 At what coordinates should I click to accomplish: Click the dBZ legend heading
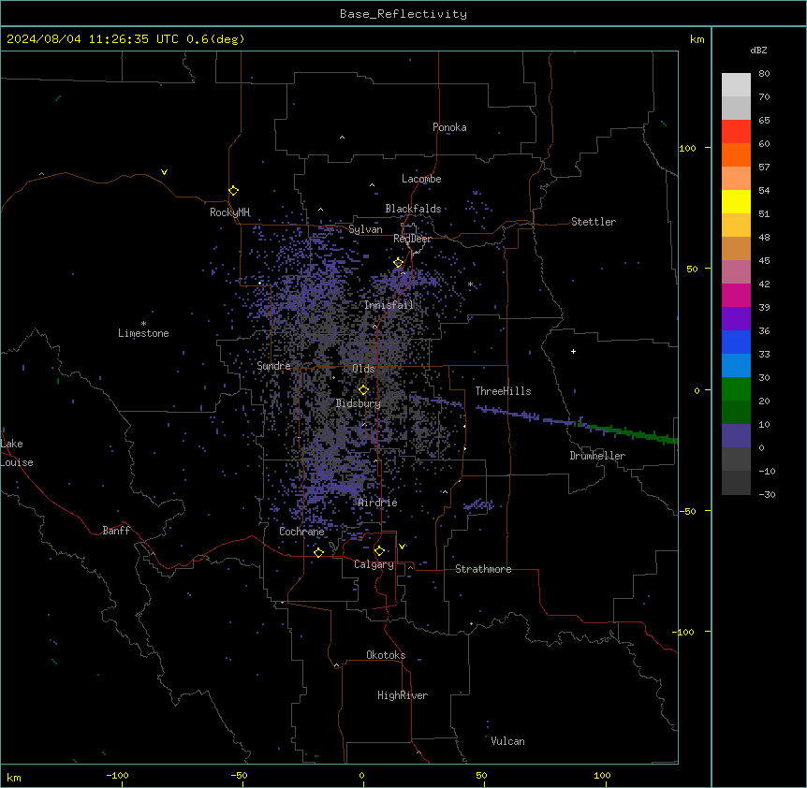click(758, 51)
